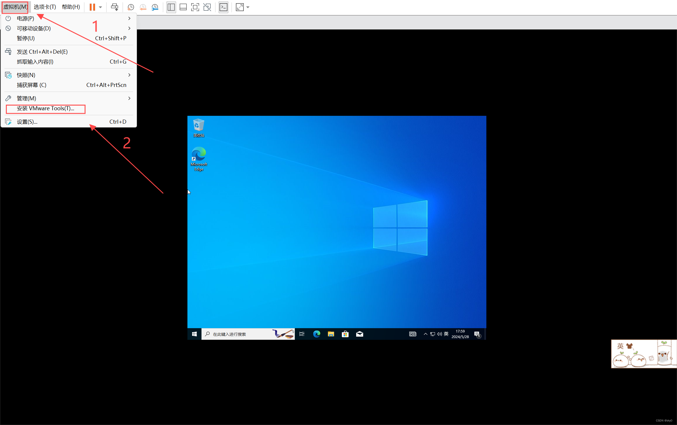Click send Ctrl+Alt+Del toolbar icon

[114, 7]
